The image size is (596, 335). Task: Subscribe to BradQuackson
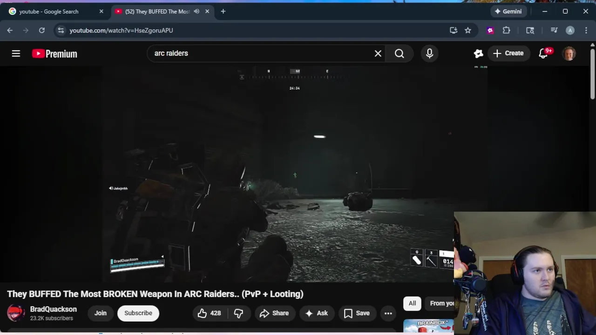[138, 313]
